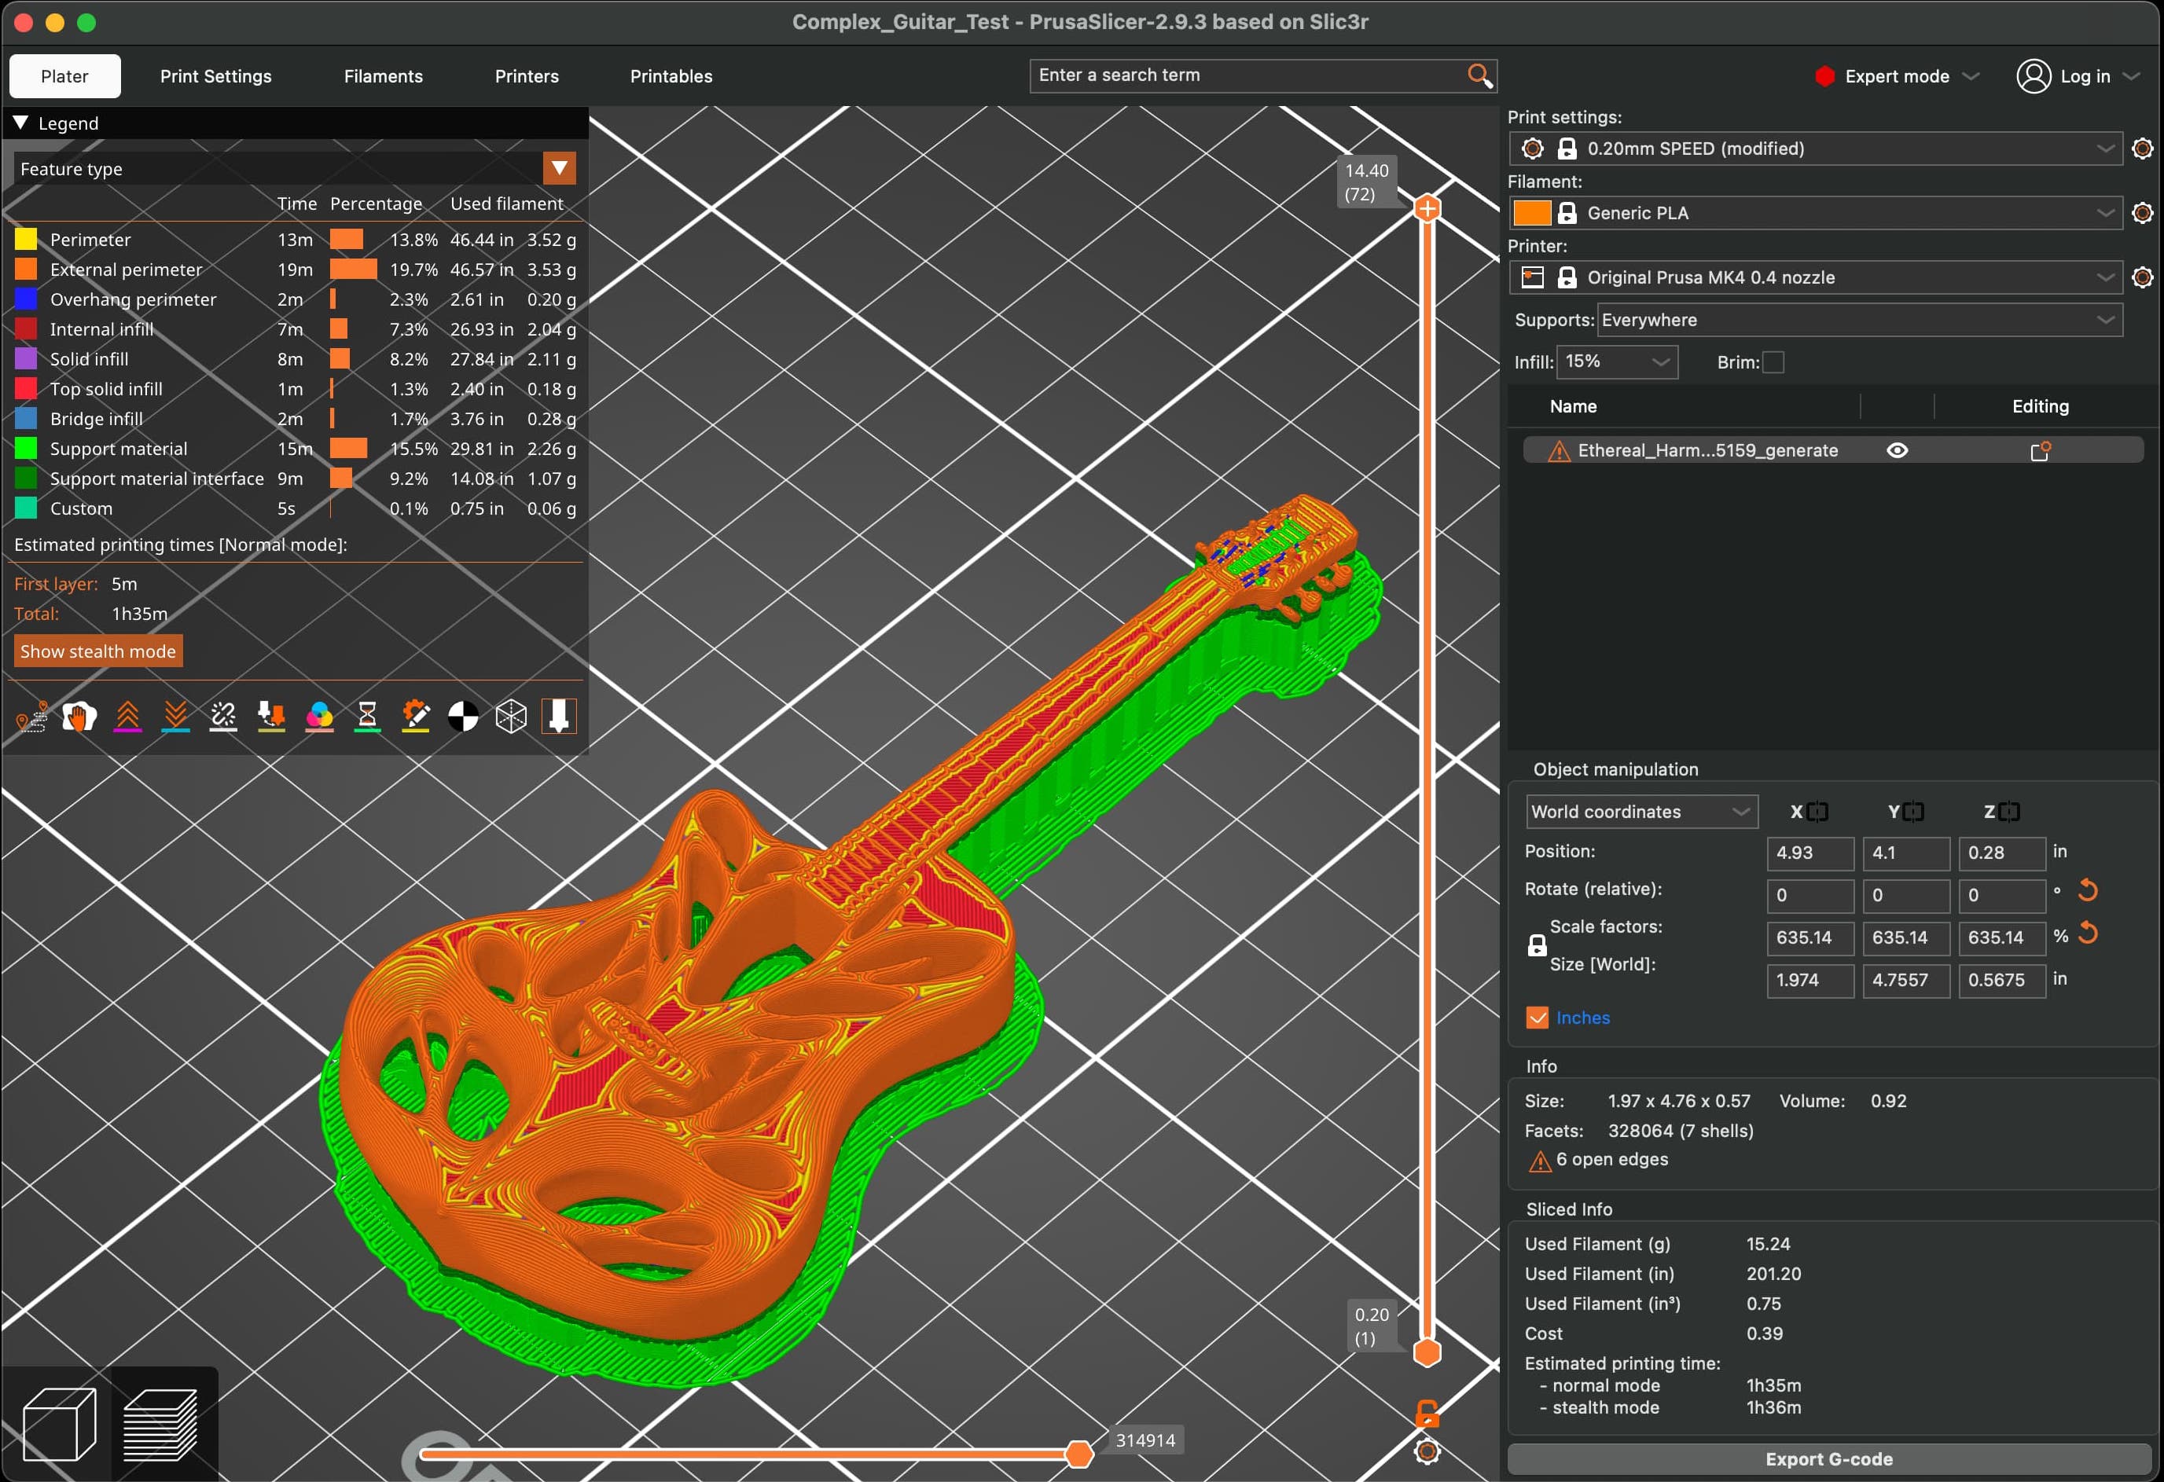
Task: Collapse the Legend panel triangle
Action: 20,123
